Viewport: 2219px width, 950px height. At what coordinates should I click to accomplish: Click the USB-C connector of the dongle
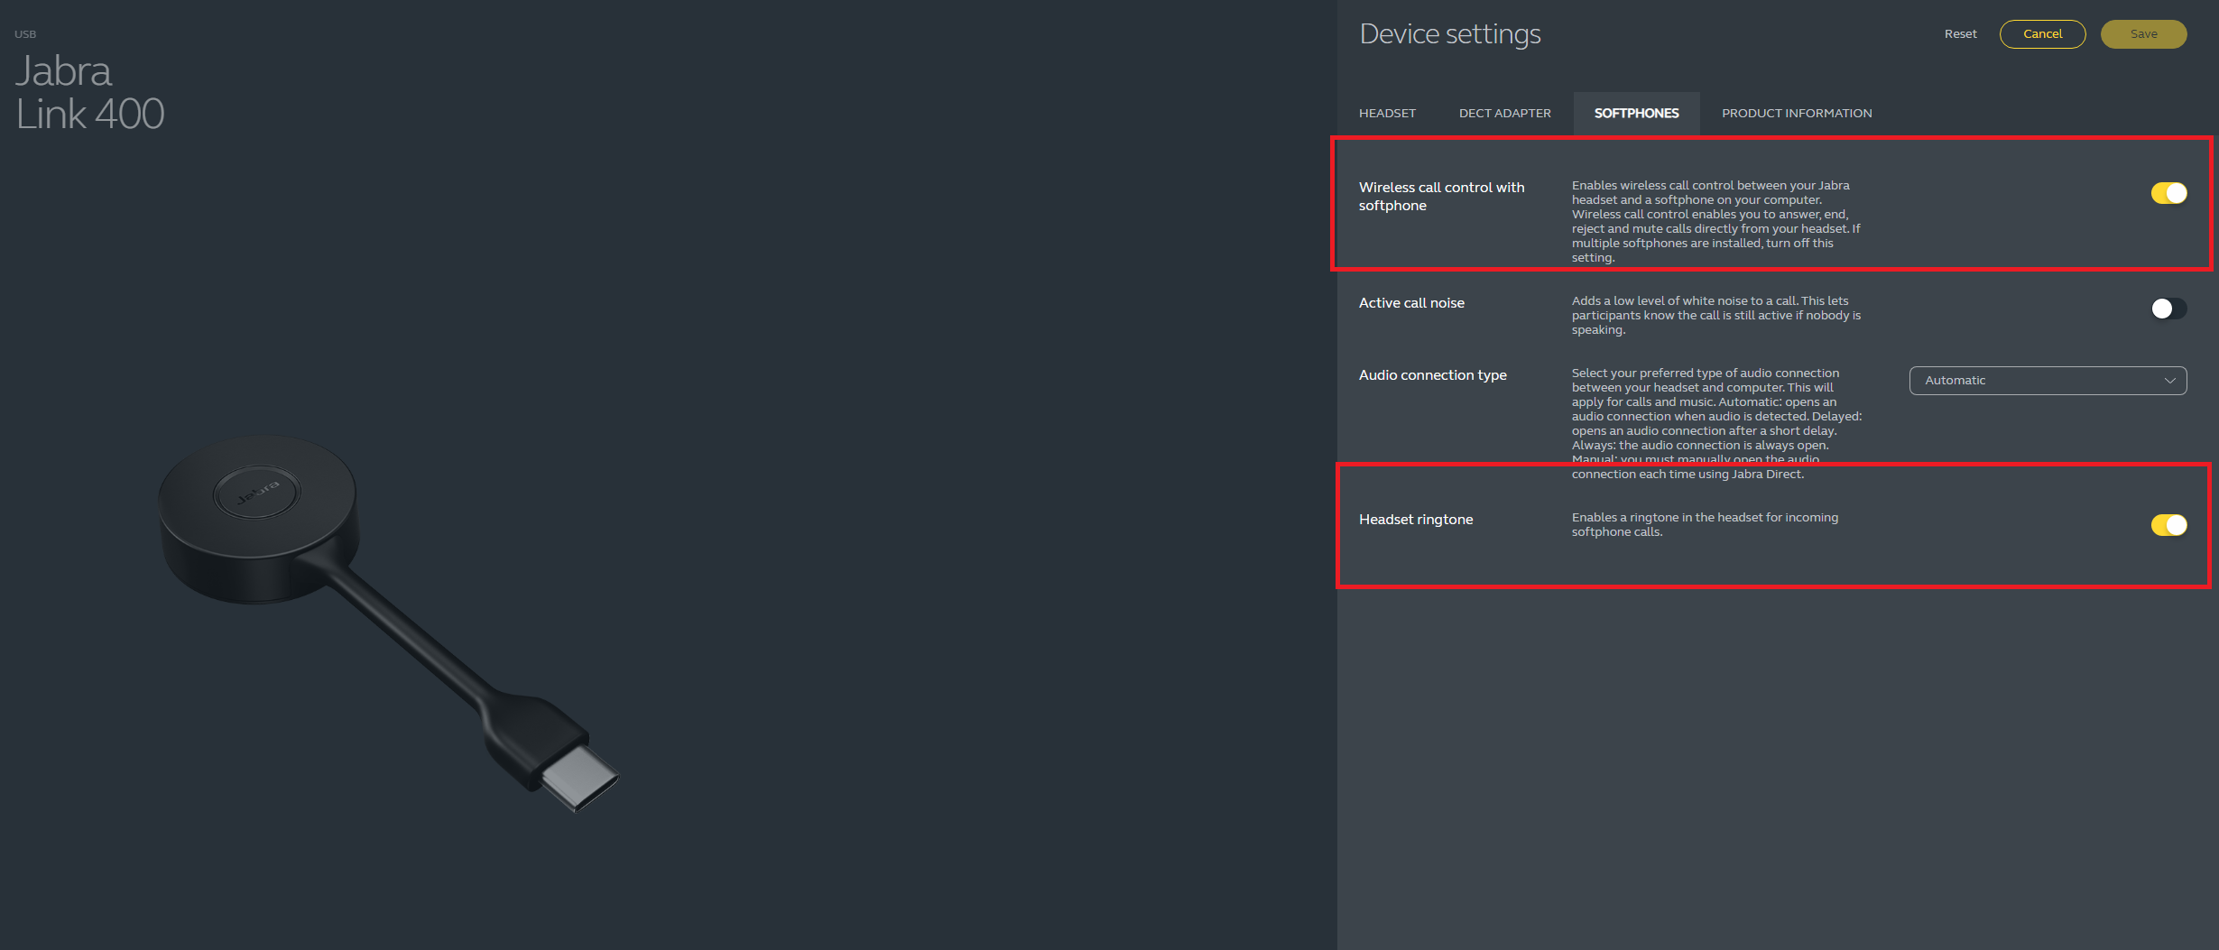point(579,778)
